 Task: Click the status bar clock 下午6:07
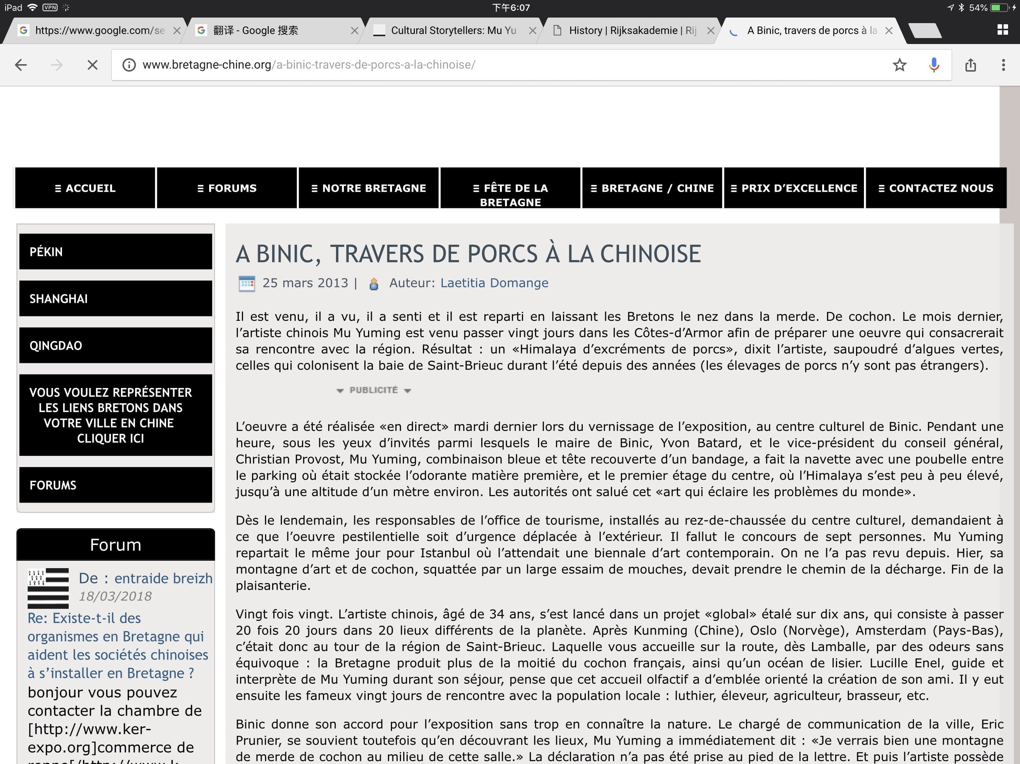click(511, 8)
